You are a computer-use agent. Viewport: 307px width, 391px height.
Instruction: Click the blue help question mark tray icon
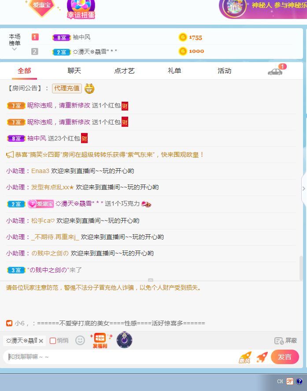click(299, 381)
